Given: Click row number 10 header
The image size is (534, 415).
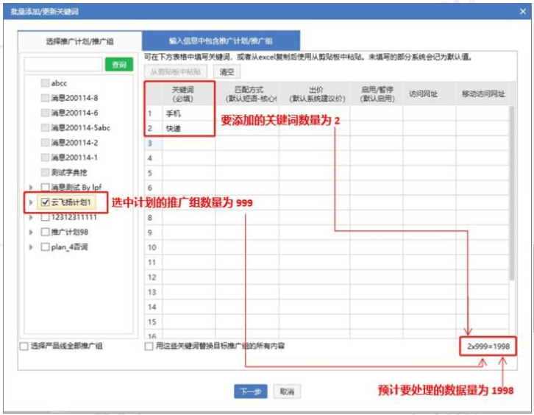Looking at the screenshot, I should pos(153,247).
